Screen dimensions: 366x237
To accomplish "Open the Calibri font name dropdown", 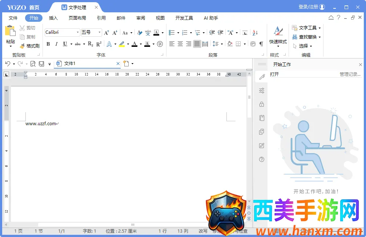I will pyautogui.click(x=77, y=33).
